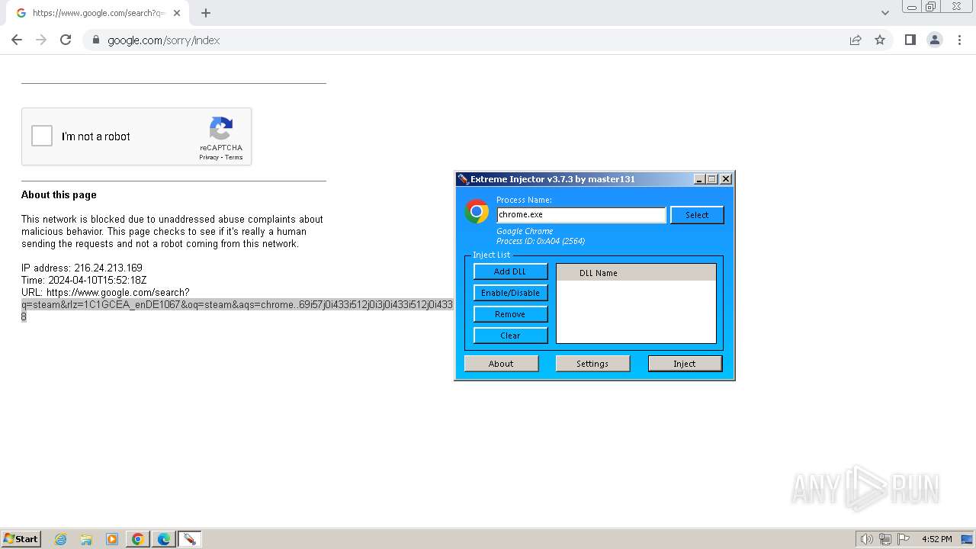Click the Process Name field in Extreme Injector

point(581,215)
